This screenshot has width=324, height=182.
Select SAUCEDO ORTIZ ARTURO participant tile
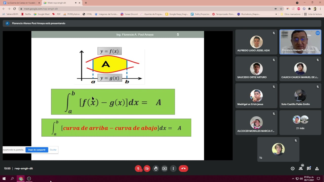coord(256,69)
